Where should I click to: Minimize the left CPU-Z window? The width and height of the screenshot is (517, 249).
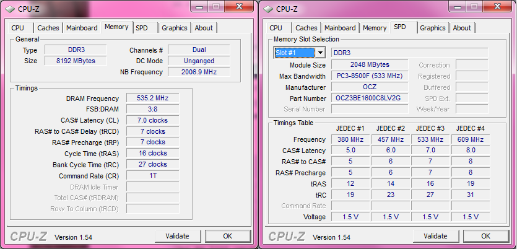199,6
